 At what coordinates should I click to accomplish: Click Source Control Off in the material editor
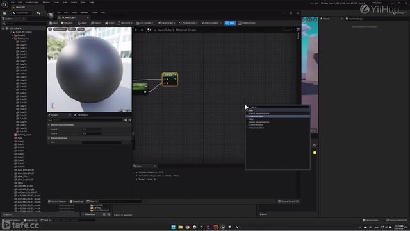(x=288, y=201)
